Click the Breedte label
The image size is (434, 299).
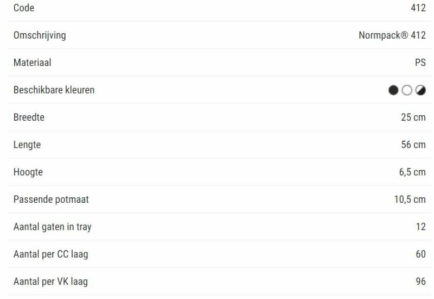[29, 117]
